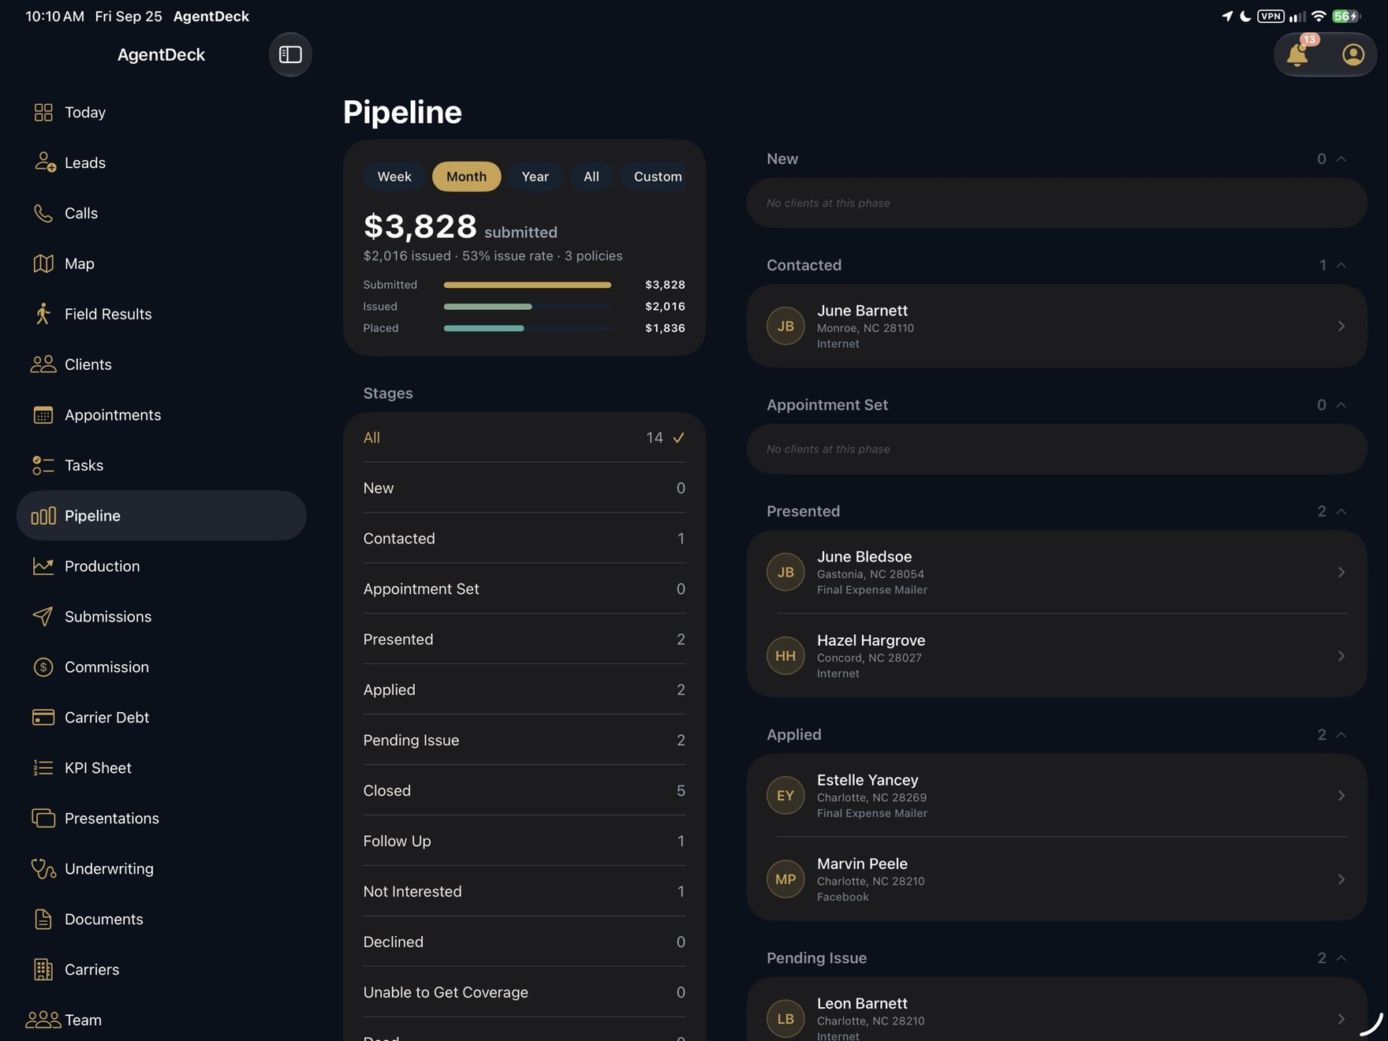Open Today from the sidebar
This screenshot has width=1388, height=1041.
[161, 112]
